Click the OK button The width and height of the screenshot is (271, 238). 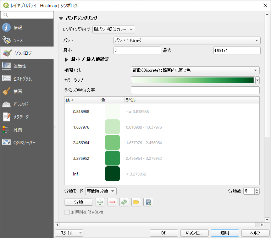(x=164, y=233)
